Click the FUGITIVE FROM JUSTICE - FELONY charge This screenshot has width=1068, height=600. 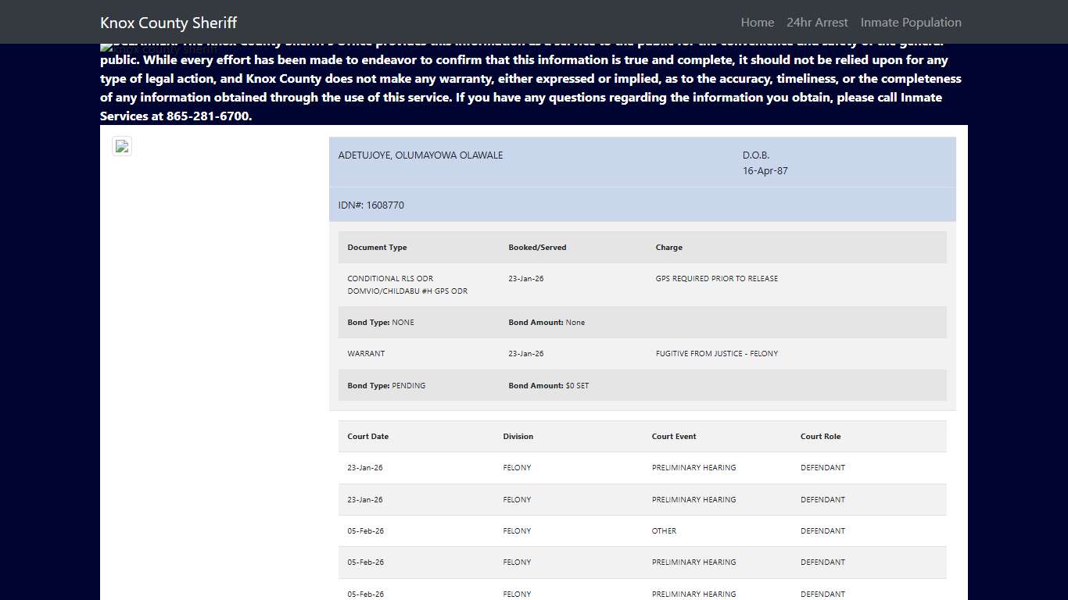point(717,353)
